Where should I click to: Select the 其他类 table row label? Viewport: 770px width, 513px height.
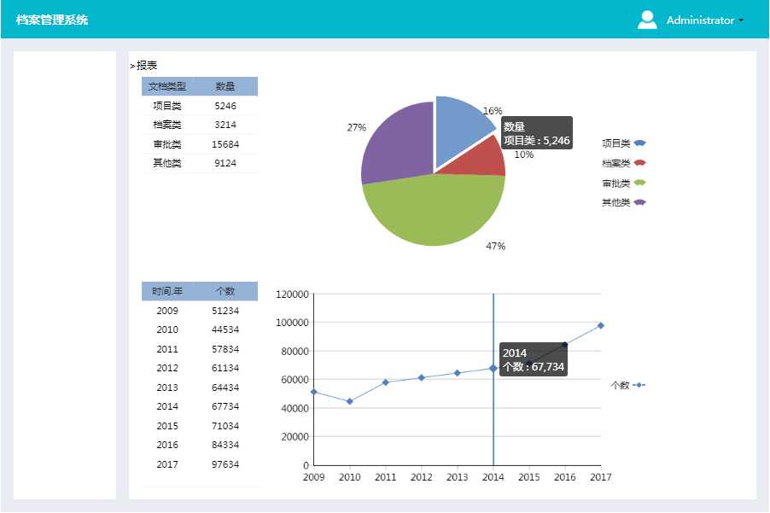point(167,163)
